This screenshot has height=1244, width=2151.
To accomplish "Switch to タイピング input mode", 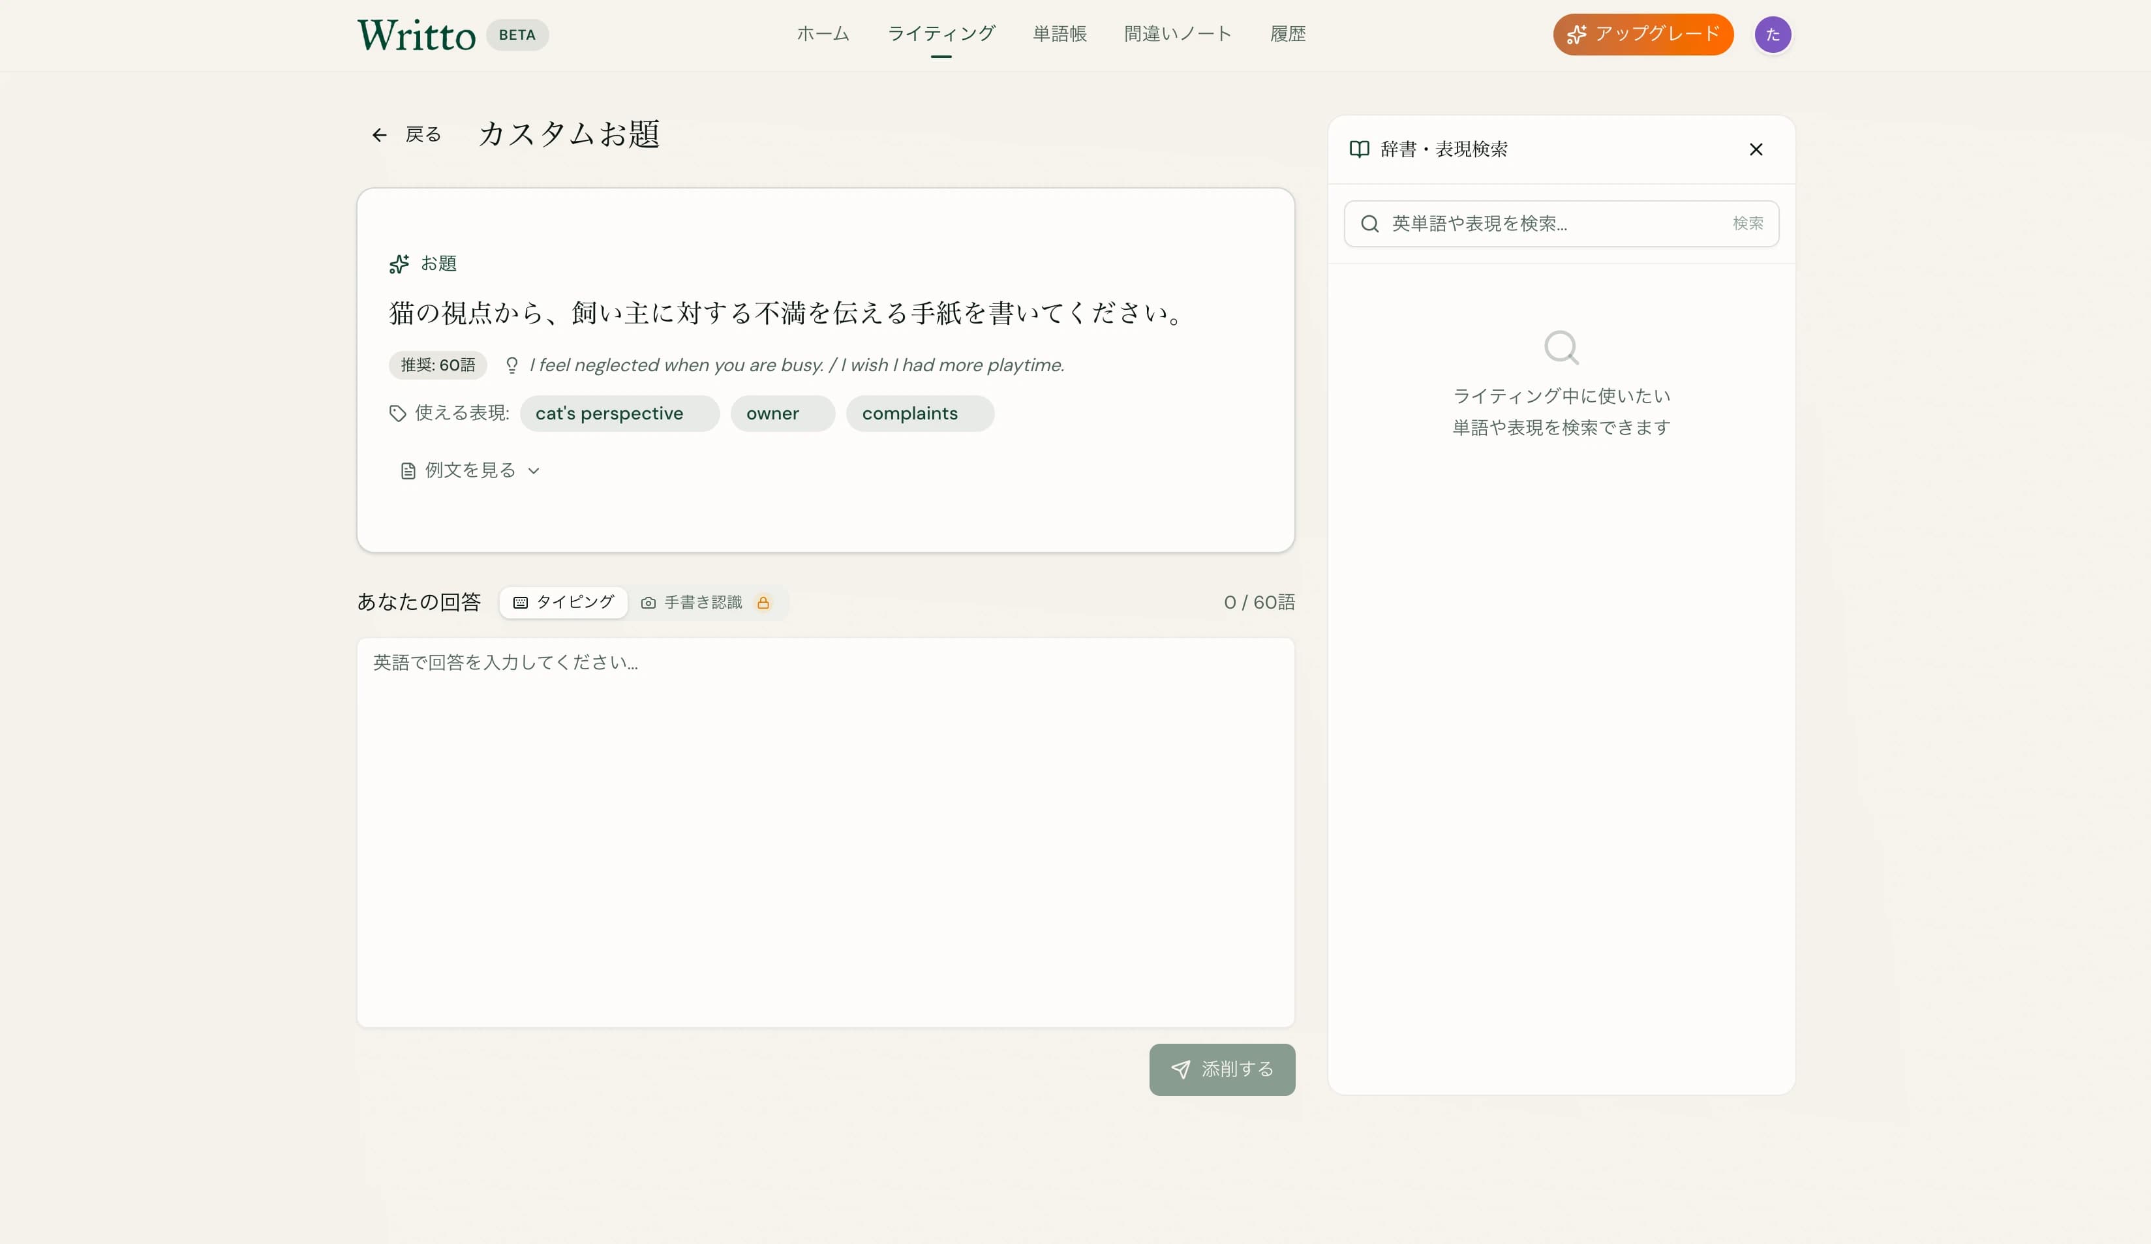I will 564,601.
